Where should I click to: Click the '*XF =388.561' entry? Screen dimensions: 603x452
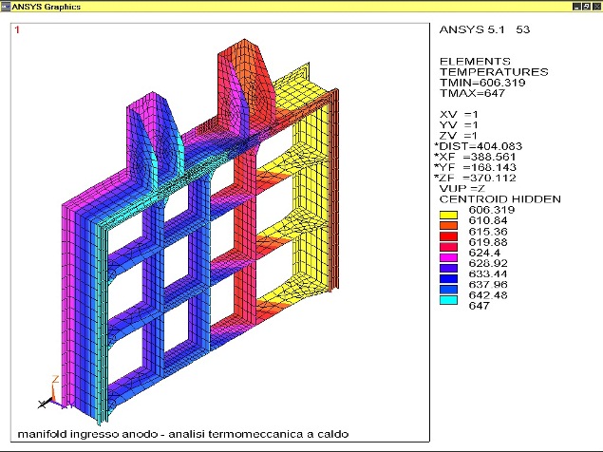pos(476,157)
